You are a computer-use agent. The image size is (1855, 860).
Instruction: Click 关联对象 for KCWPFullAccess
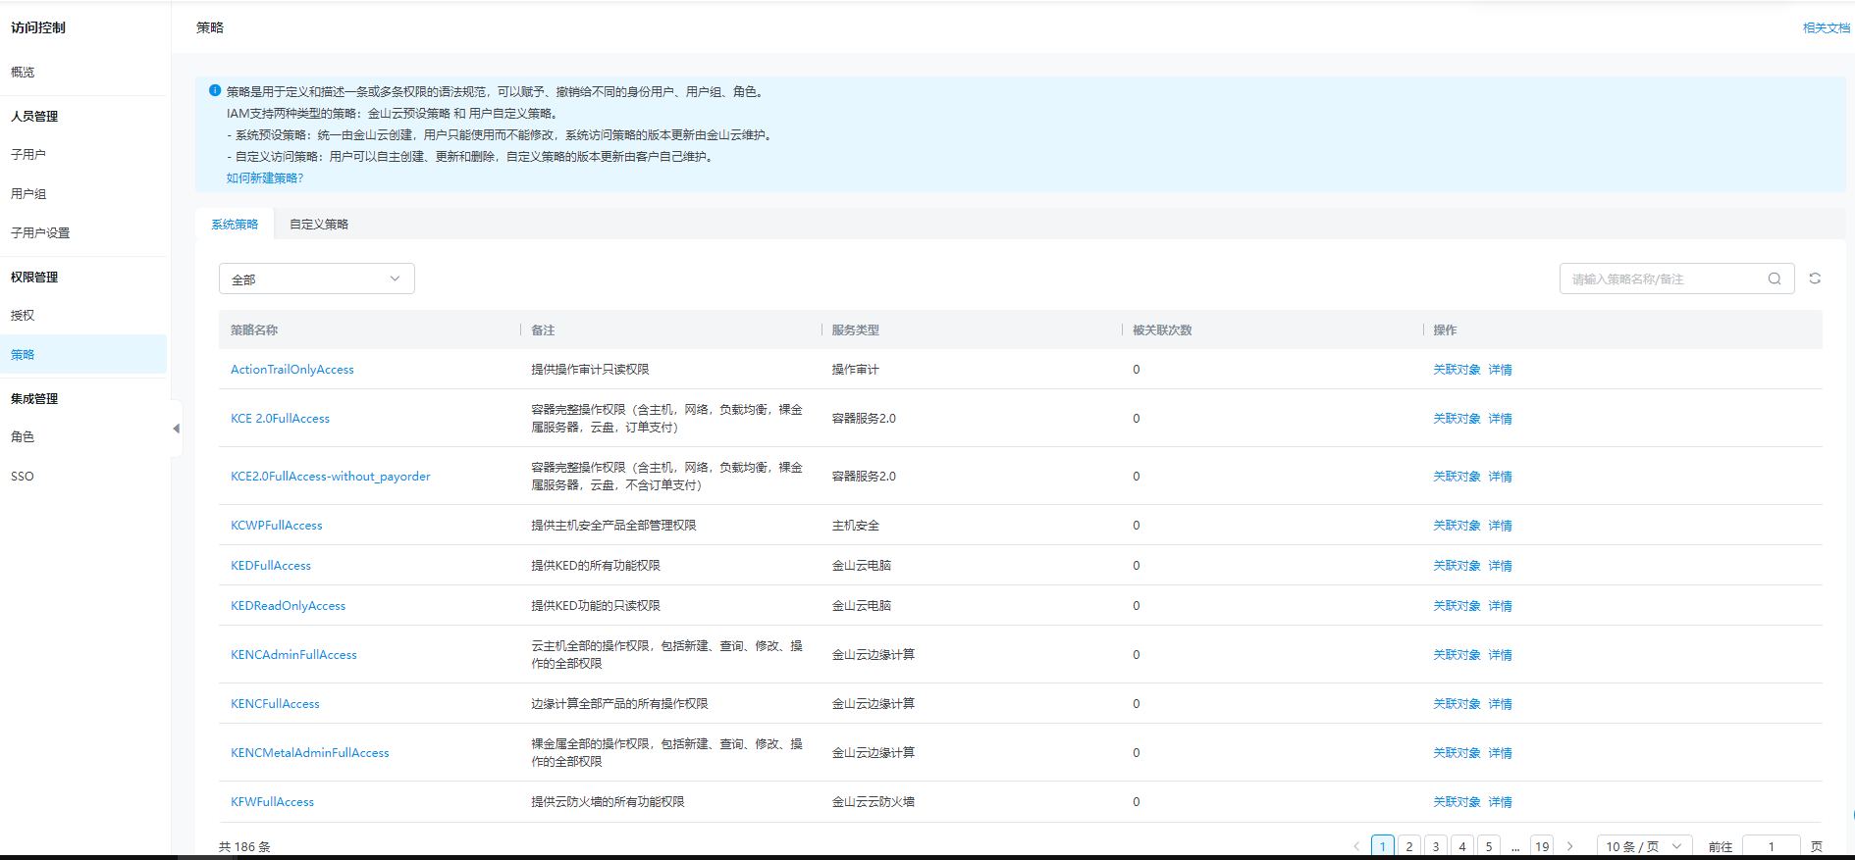1456,526
